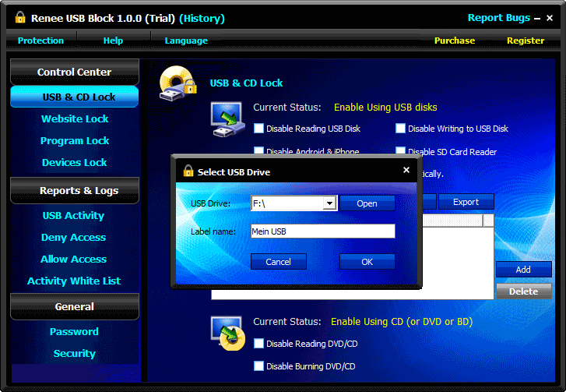Click the Report Bugs link
Viewport: 566px width, 392px height.
tap(499, 18)
